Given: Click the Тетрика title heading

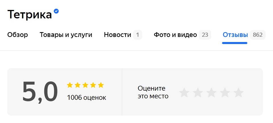Looking at the screenshot, I should (x=30, y=14).
